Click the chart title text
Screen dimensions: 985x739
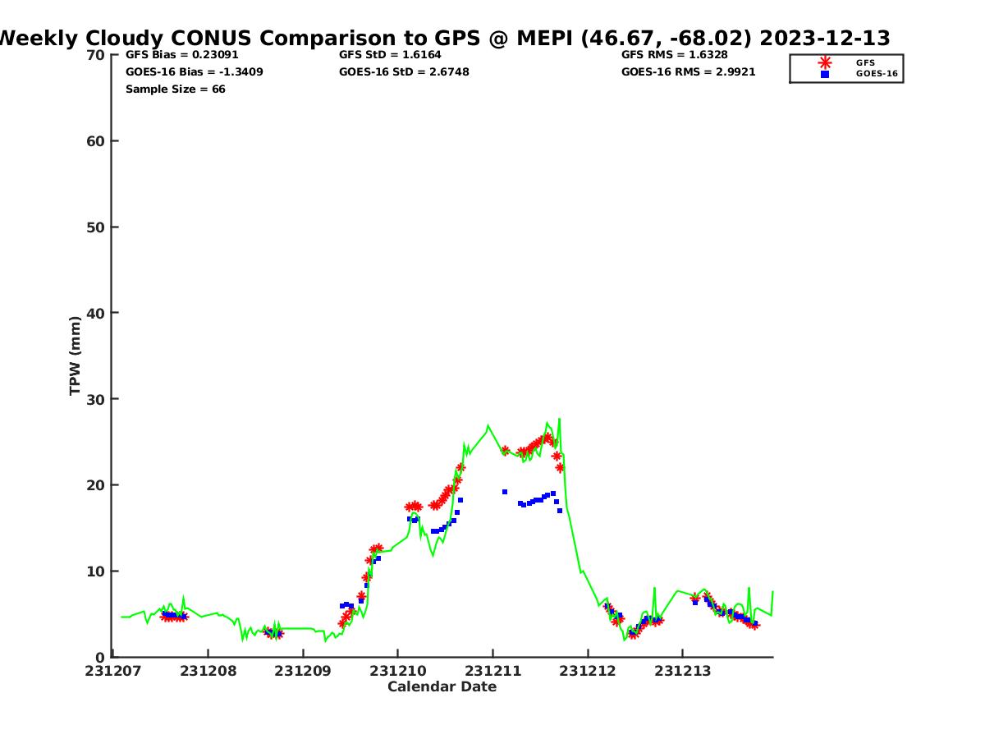[x=443, y=38]
